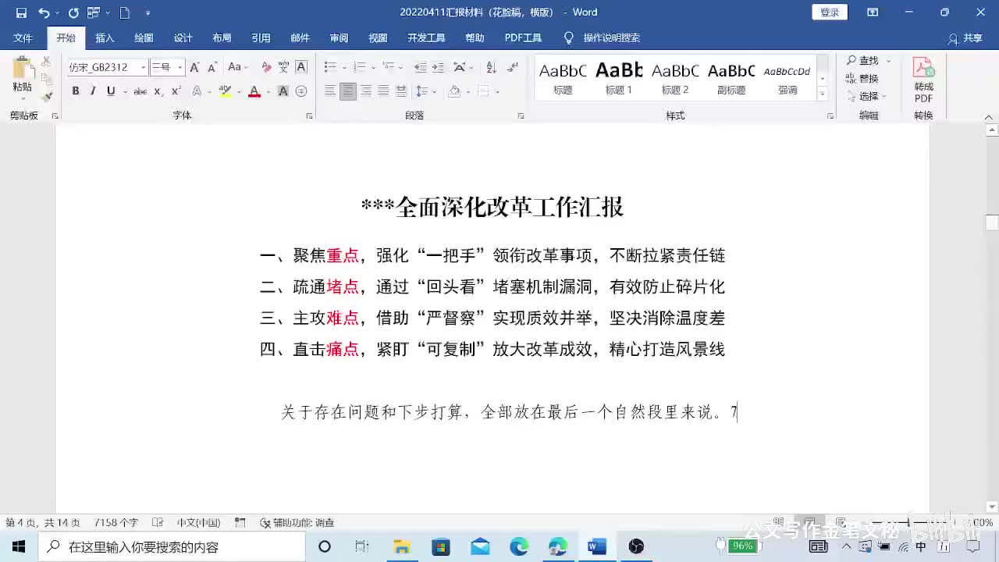Click the 登录 sign-in button
Image resolution: width=999 pixels, height=562 pixels.
pyautogui.click(x=830, y=12)
